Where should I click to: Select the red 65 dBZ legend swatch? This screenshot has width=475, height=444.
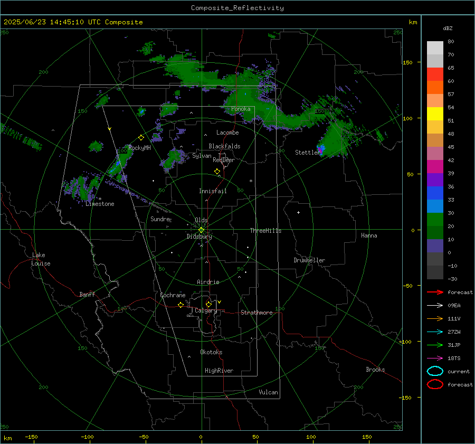pyautogui.click(x=435, y=74)
